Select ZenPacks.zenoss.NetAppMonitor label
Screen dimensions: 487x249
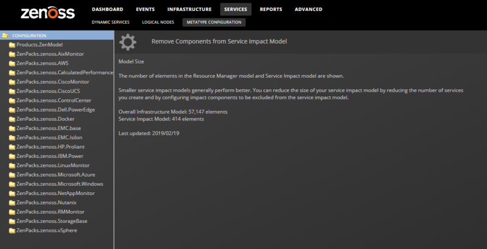(x=55, y=193)
